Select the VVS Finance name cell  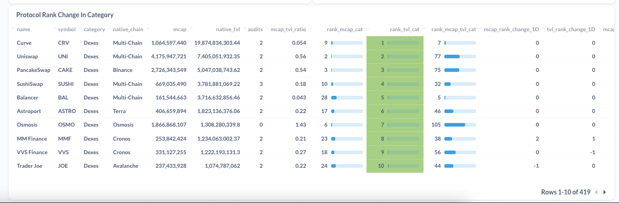click(32, 152)
